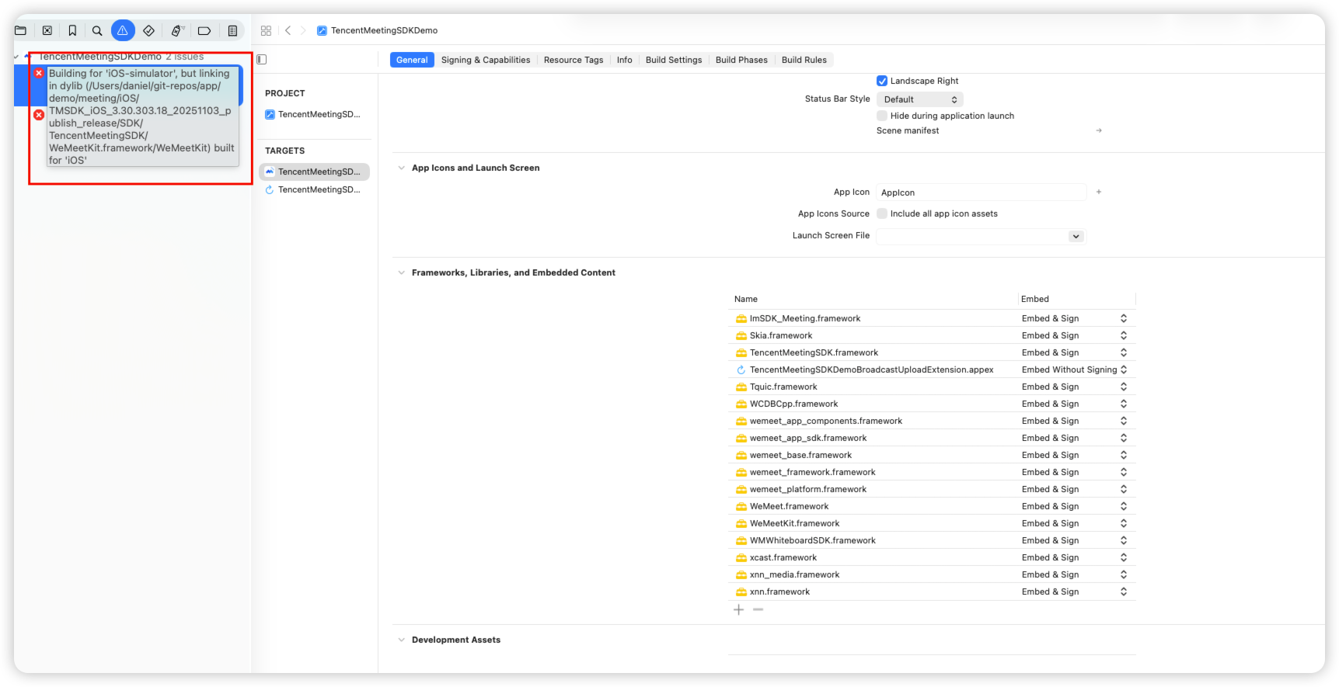
Task: Open the Scene manifest arrow
Action: (x=1099, y=130)
